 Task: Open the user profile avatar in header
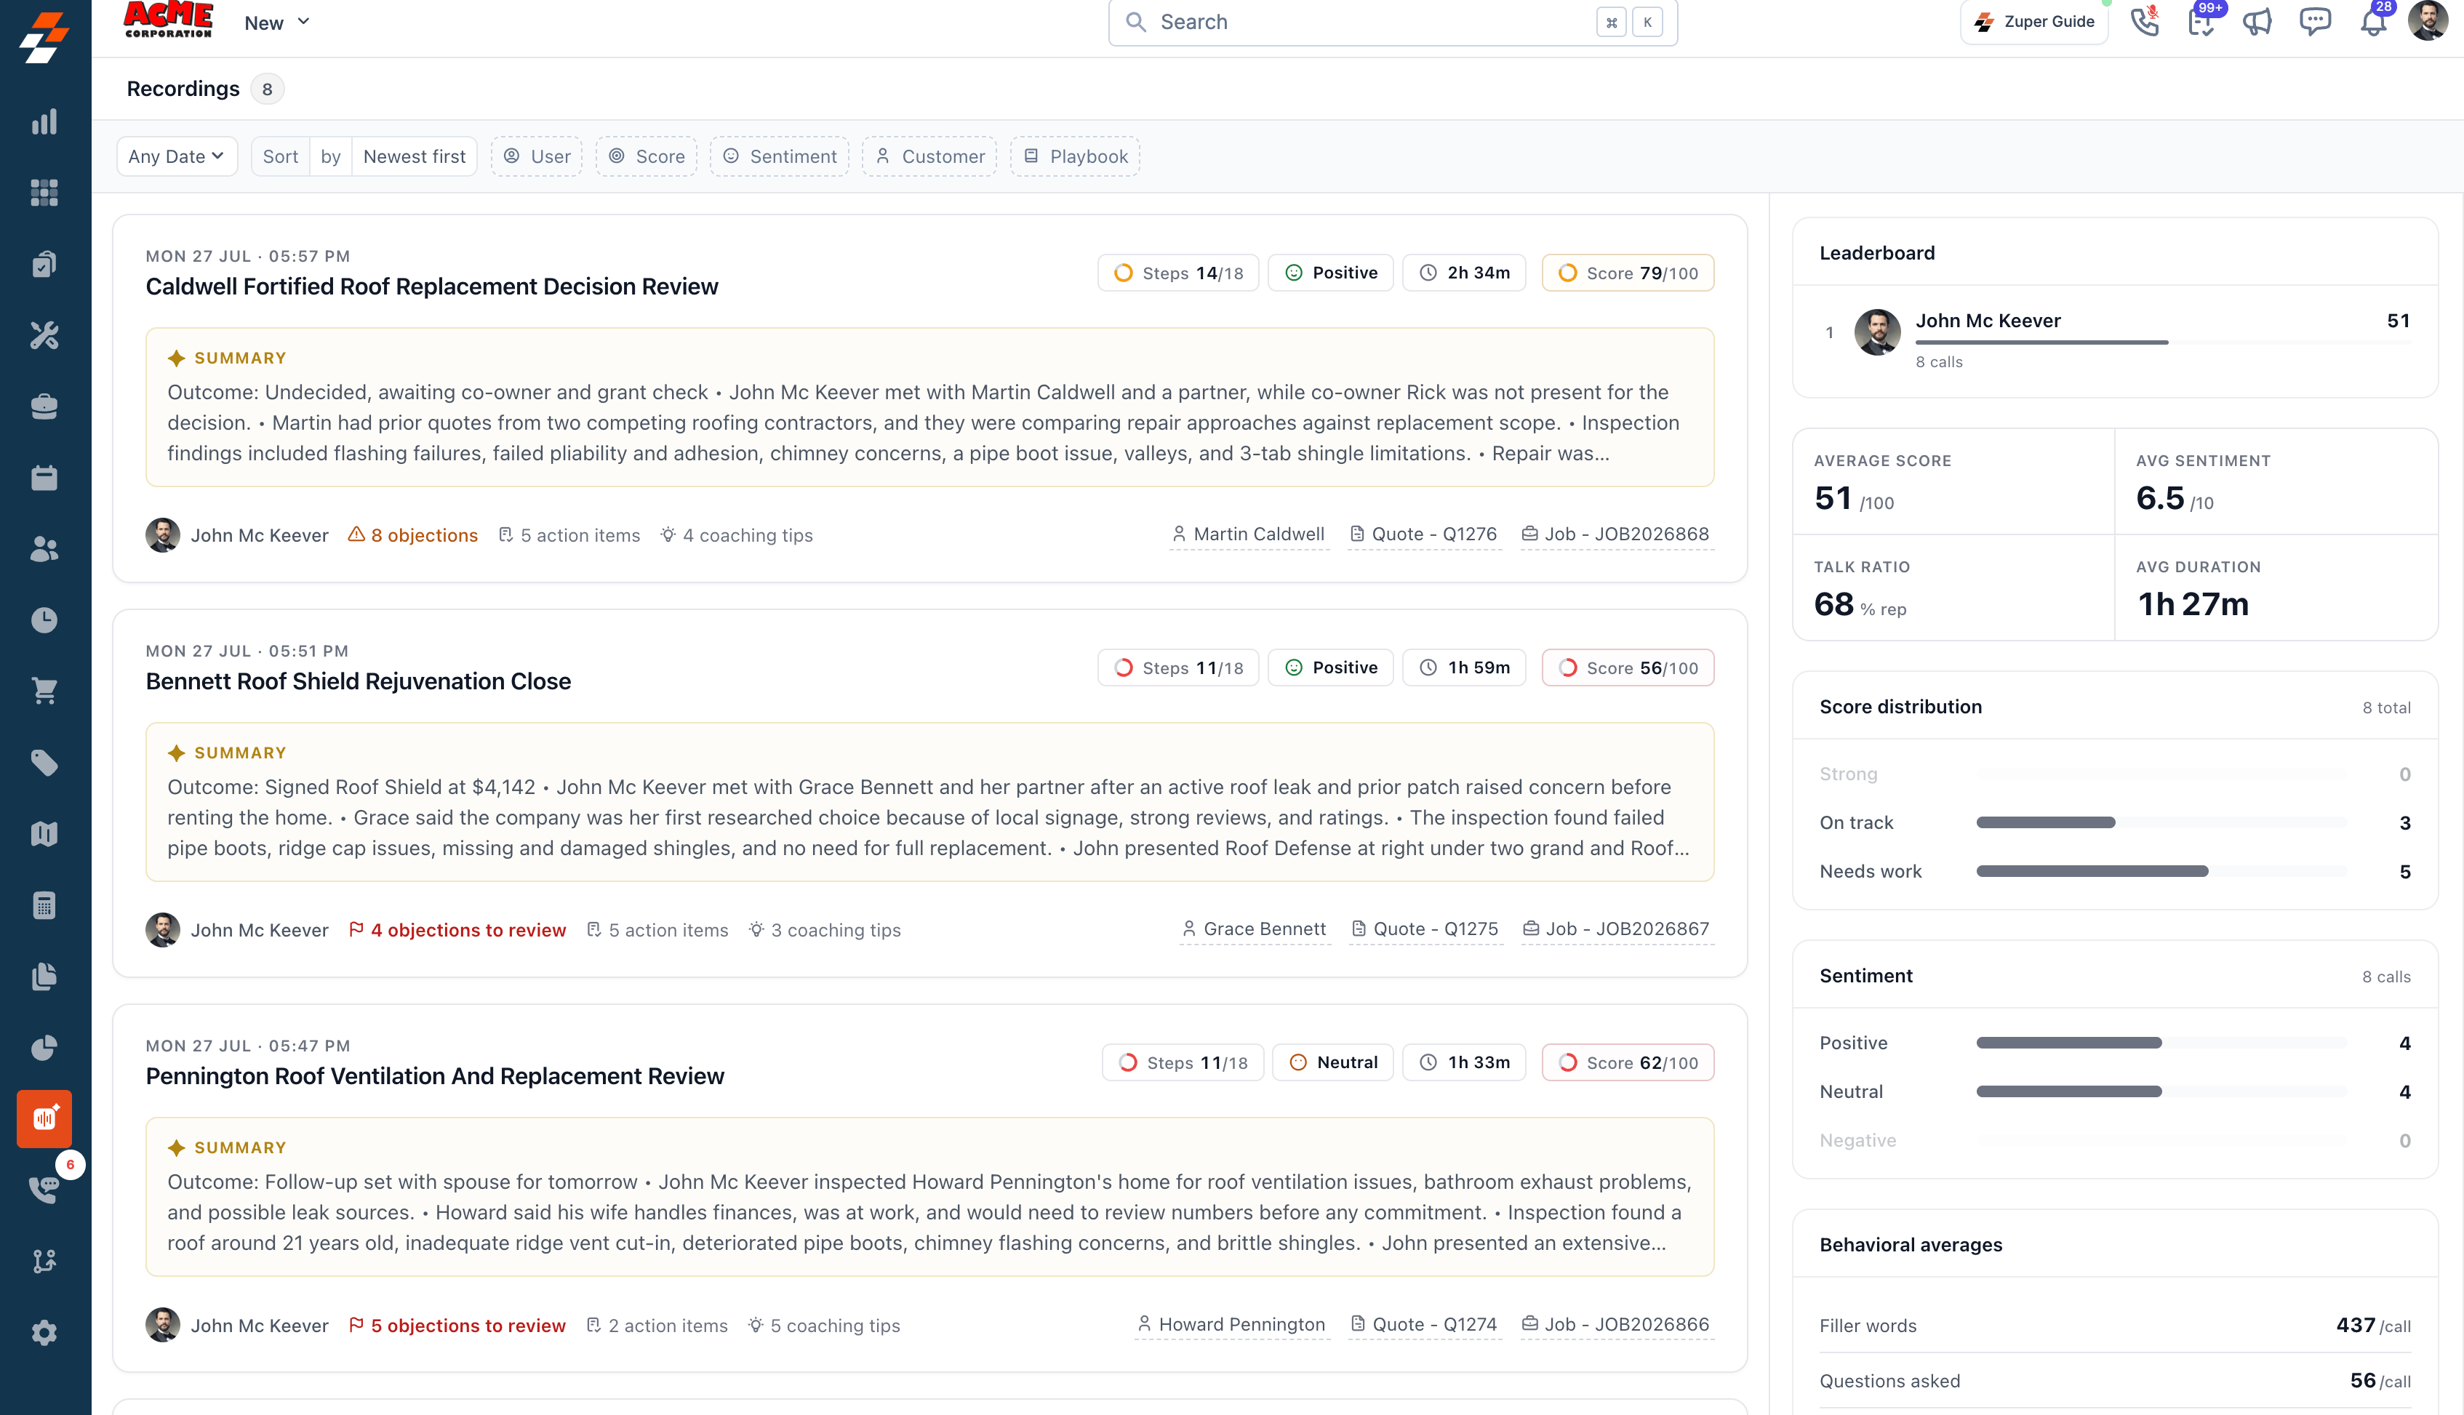click(x=2428, y=21)
